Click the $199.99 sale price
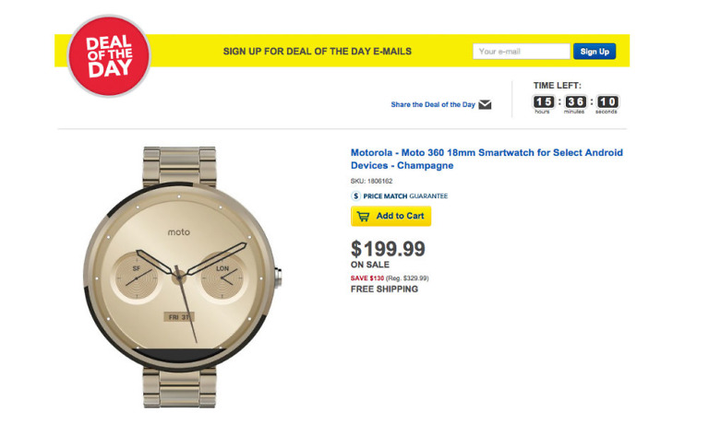Viewport: 709px width, 437px height. click(388, 248)
